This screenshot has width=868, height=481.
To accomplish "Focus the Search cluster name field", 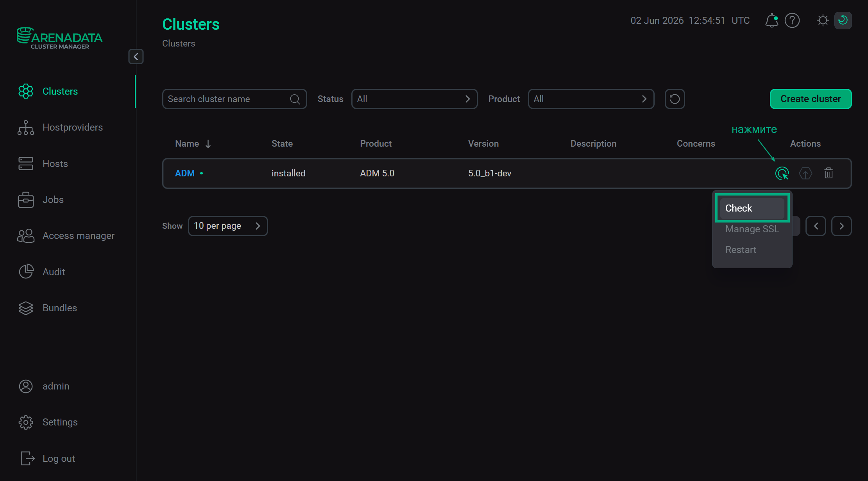I will tap(234, 99).
